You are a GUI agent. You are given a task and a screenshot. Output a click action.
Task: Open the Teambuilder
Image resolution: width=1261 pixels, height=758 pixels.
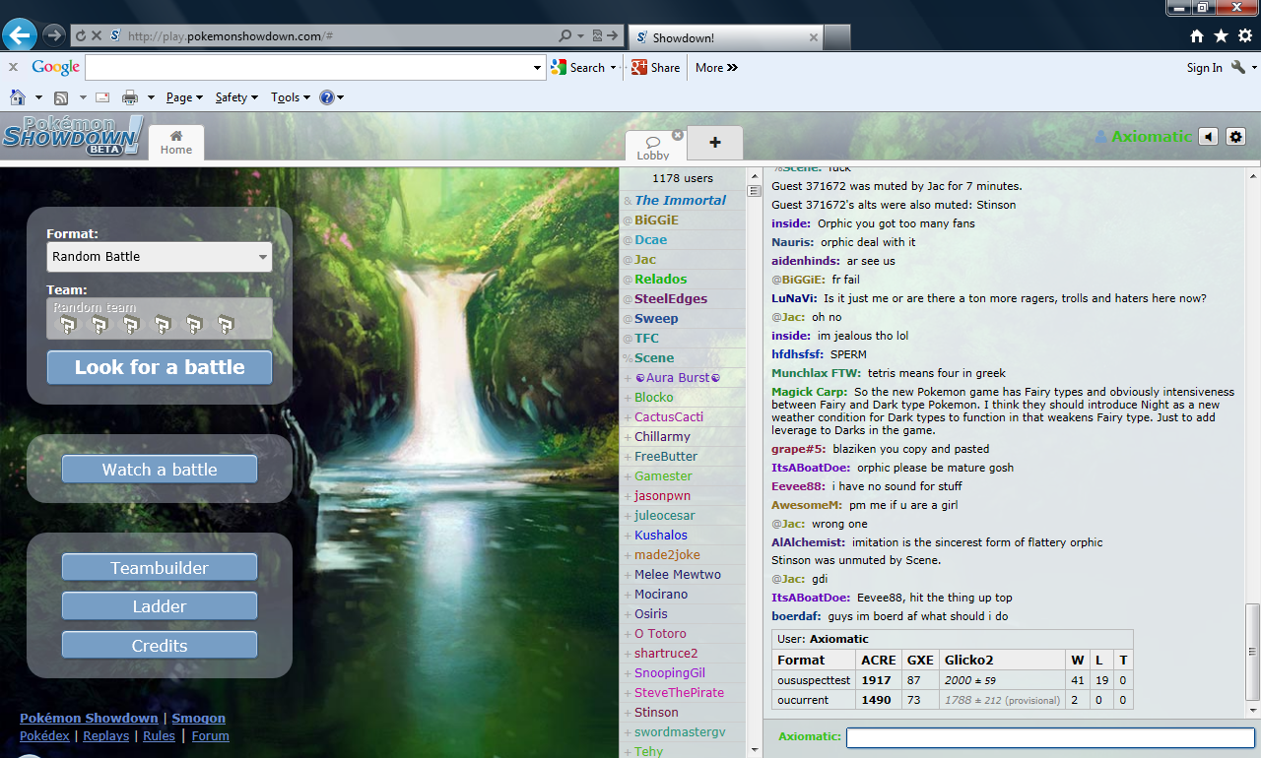point(160,568)
